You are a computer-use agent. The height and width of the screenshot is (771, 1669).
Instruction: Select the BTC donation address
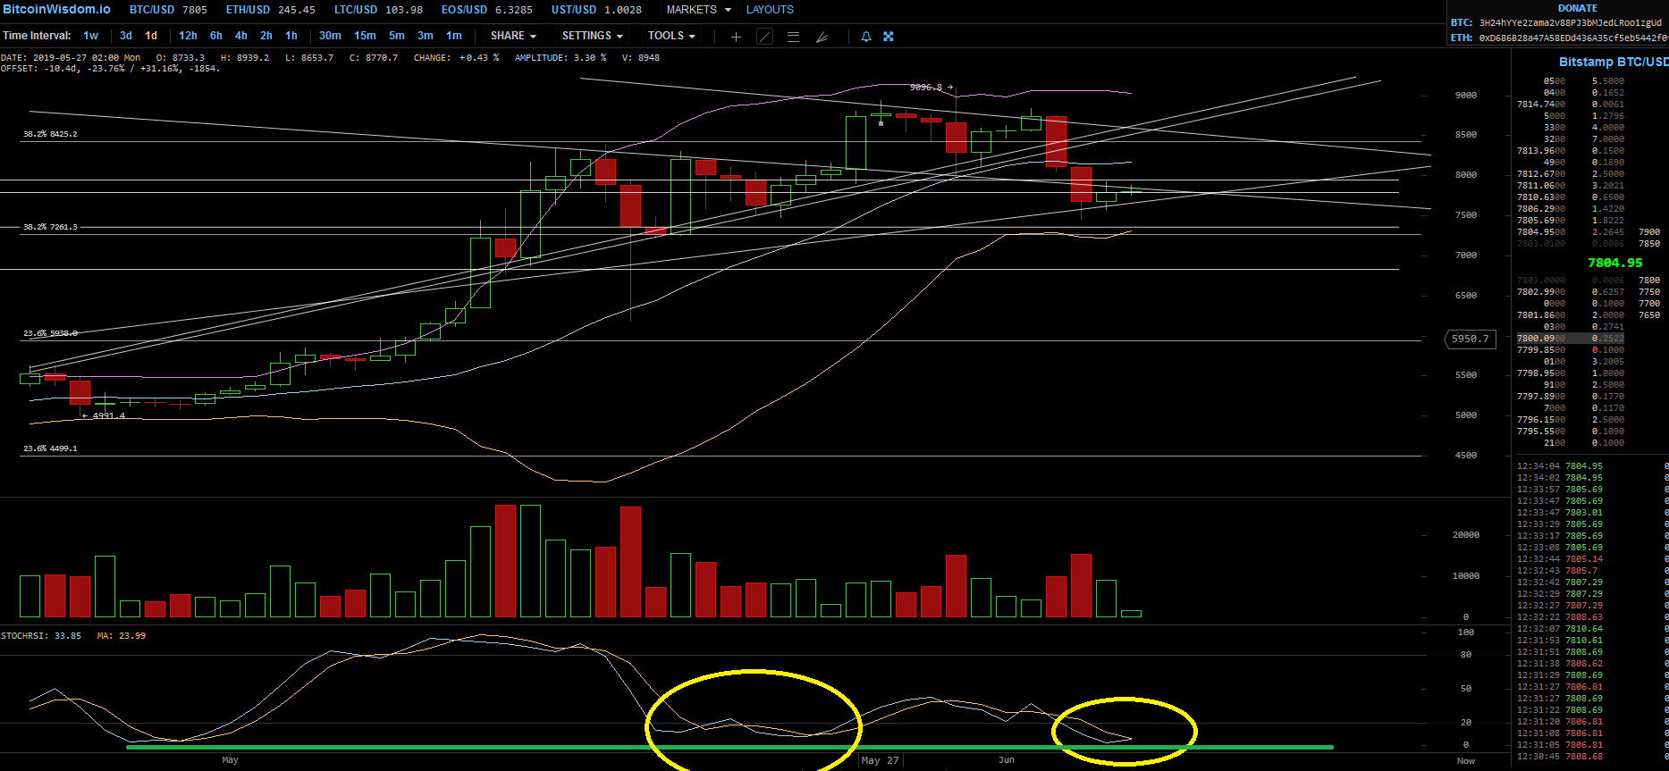(x=1570, y=22)
